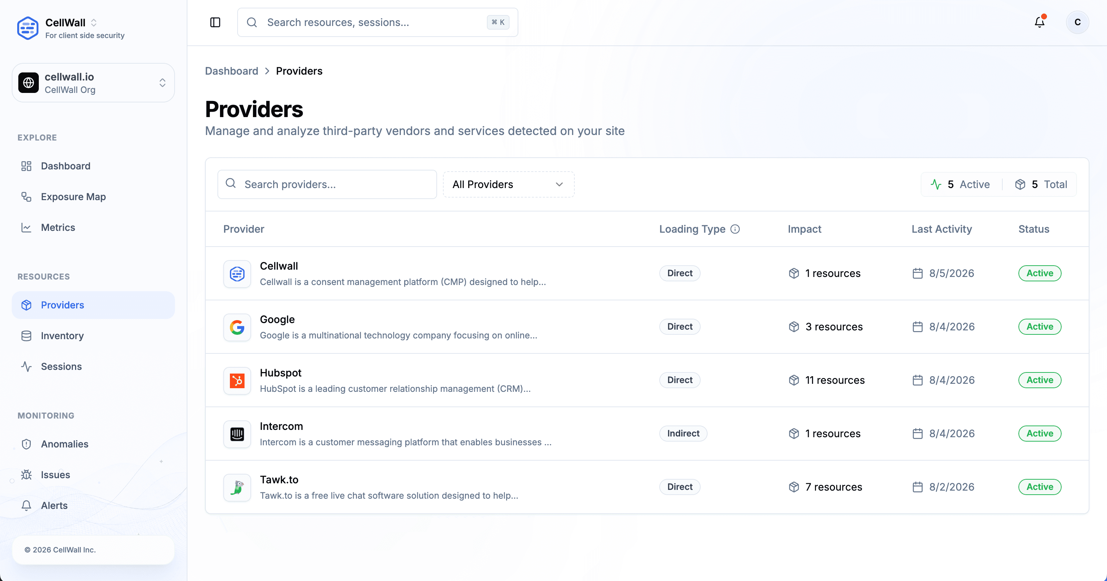Open Exposure Map in sidebar
The width and height of the screenshot is (1107, 581).
click(93, 197)
